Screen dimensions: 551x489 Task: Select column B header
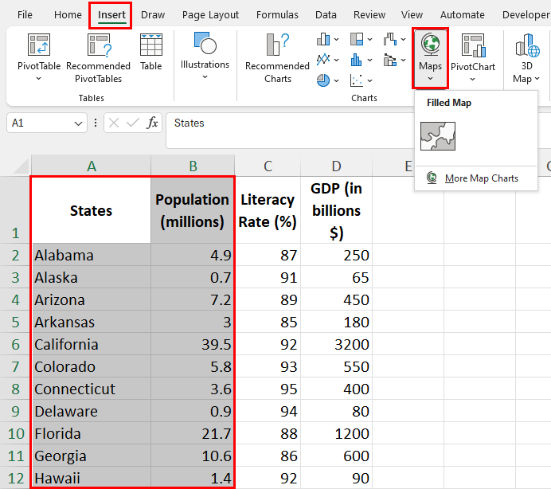pos(193,166)
